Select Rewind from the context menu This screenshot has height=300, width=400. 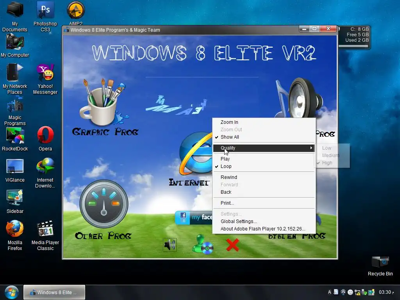[x=264, y=177]
